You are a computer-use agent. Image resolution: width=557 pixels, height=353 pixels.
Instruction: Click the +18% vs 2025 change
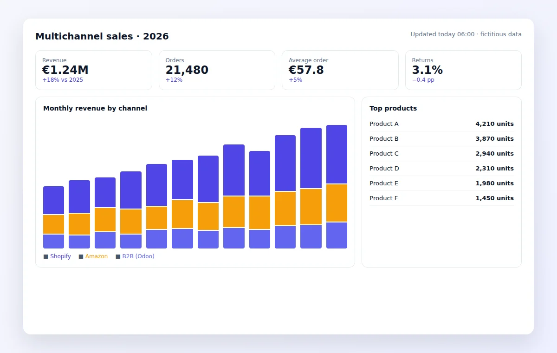pos(63,80)
